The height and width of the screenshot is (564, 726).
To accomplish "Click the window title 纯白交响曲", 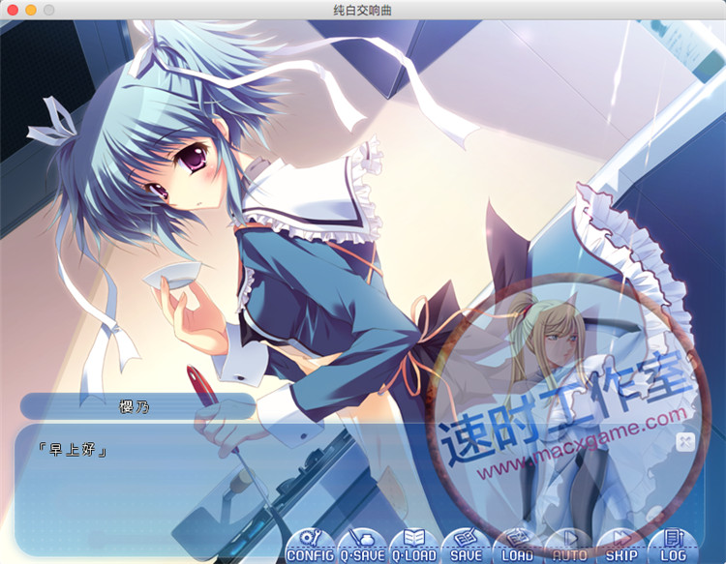I will coord(363,10).
